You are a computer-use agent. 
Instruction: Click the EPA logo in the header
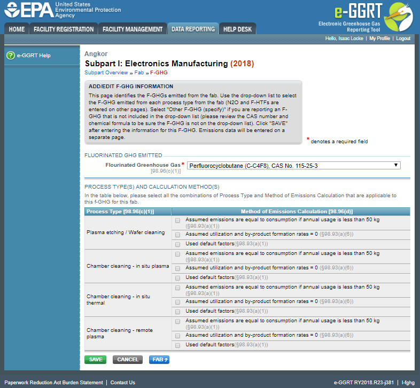63,10
